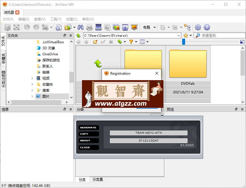Click the JPEG lossless transform icon
Viewport: 246px width, 188px height.
(45, 27)
